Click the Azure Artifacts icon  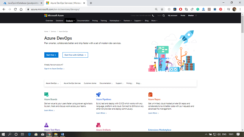click(x=98, y=125)
